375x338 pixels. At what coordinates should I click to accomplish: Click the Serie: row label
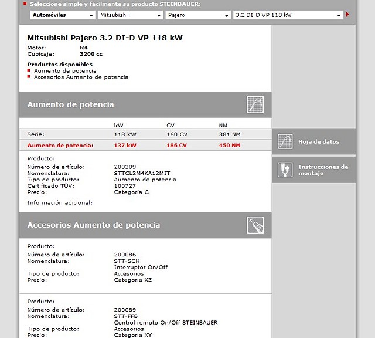coord(36,134)
